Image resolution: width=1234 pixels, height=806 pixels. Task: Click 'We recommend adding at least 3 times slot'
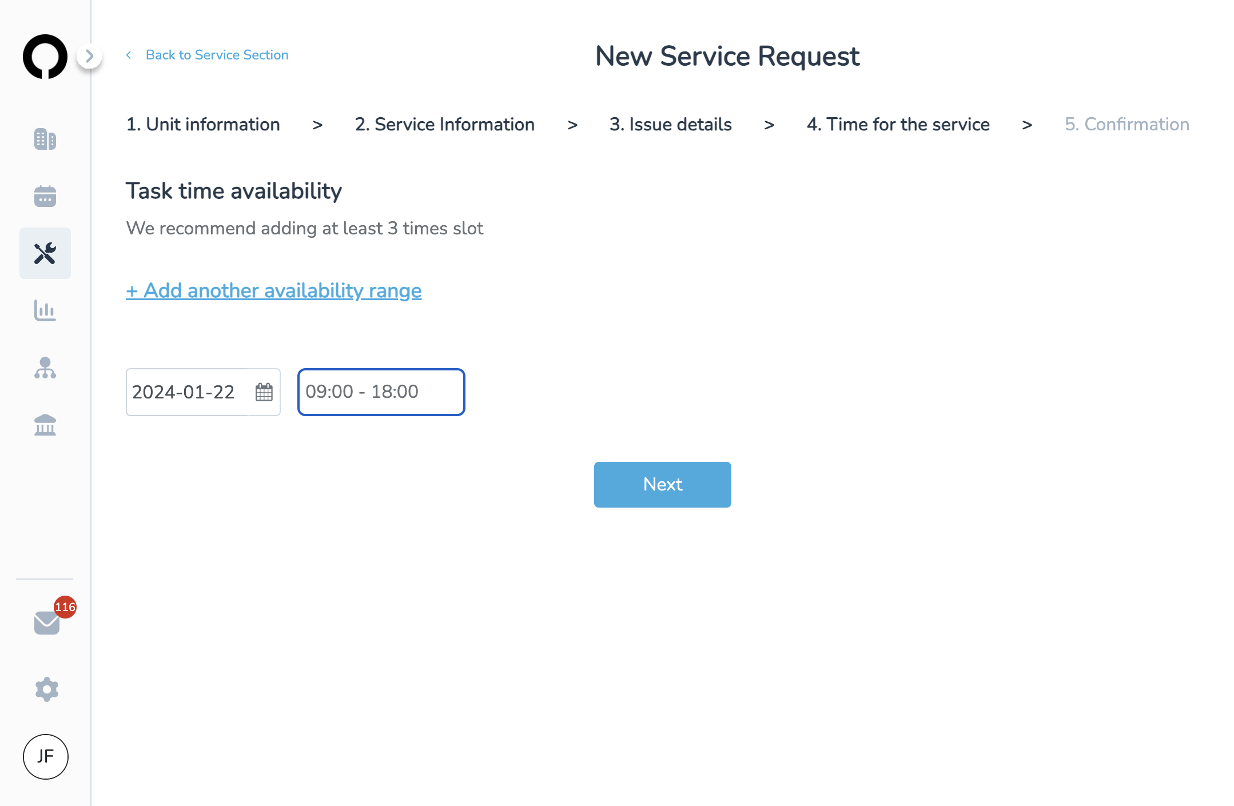pos(305,228)
